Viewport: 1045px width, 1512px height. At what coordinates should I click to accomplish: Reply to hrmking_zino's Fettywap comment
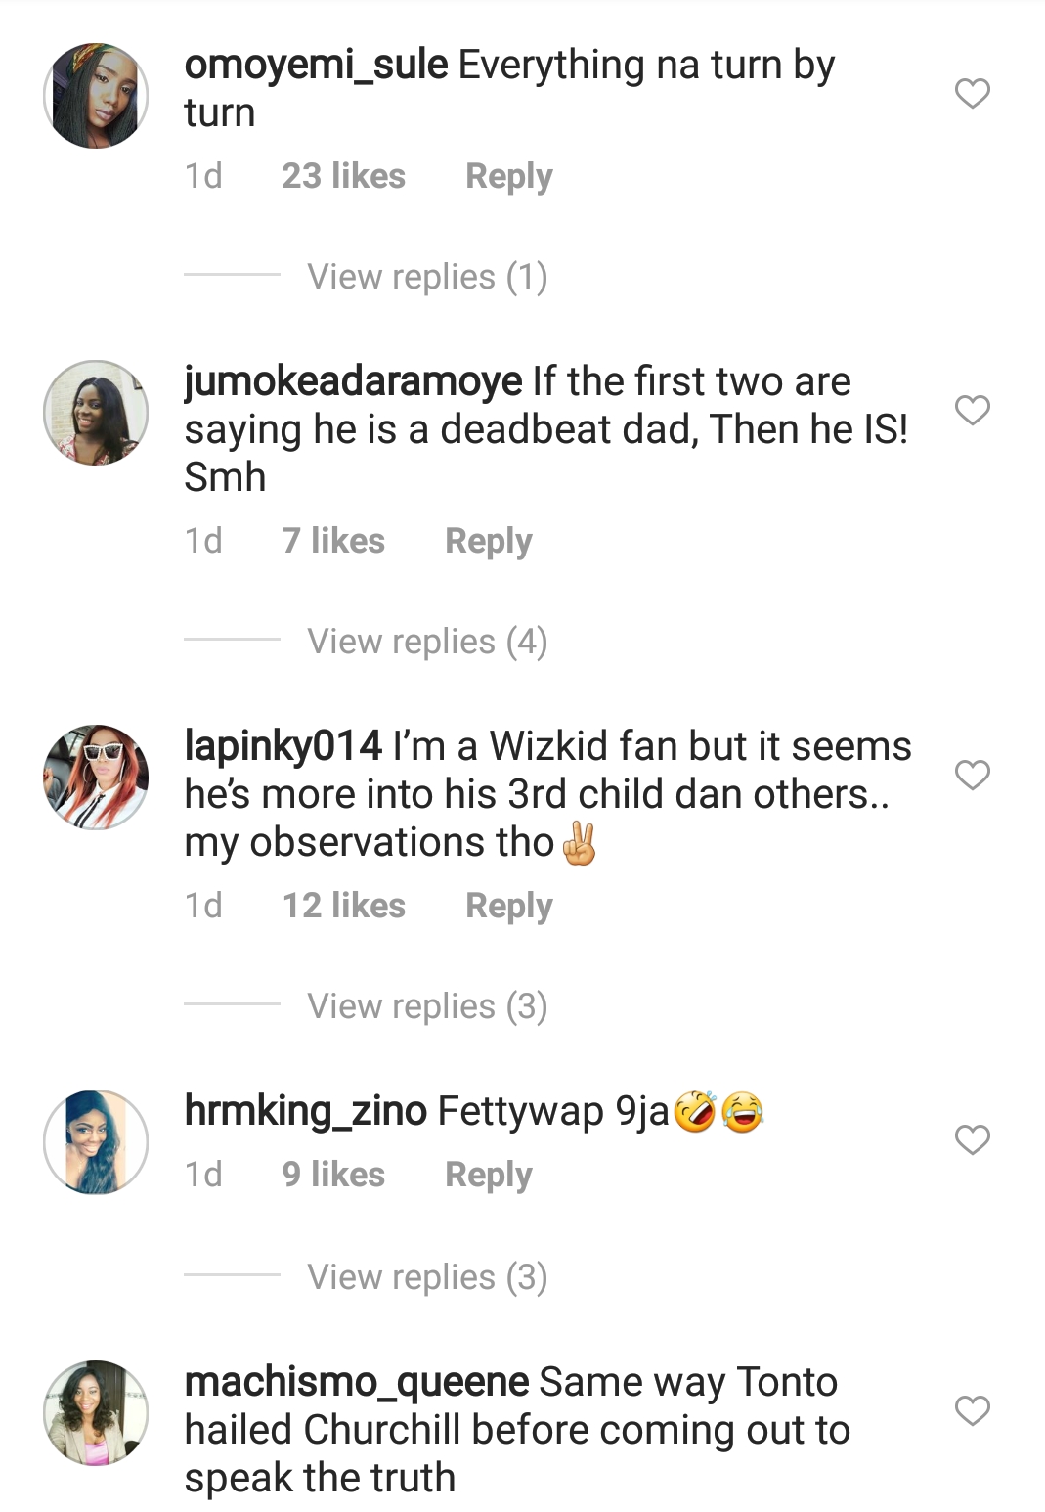pyautogui.click(x=488, y=1175)
